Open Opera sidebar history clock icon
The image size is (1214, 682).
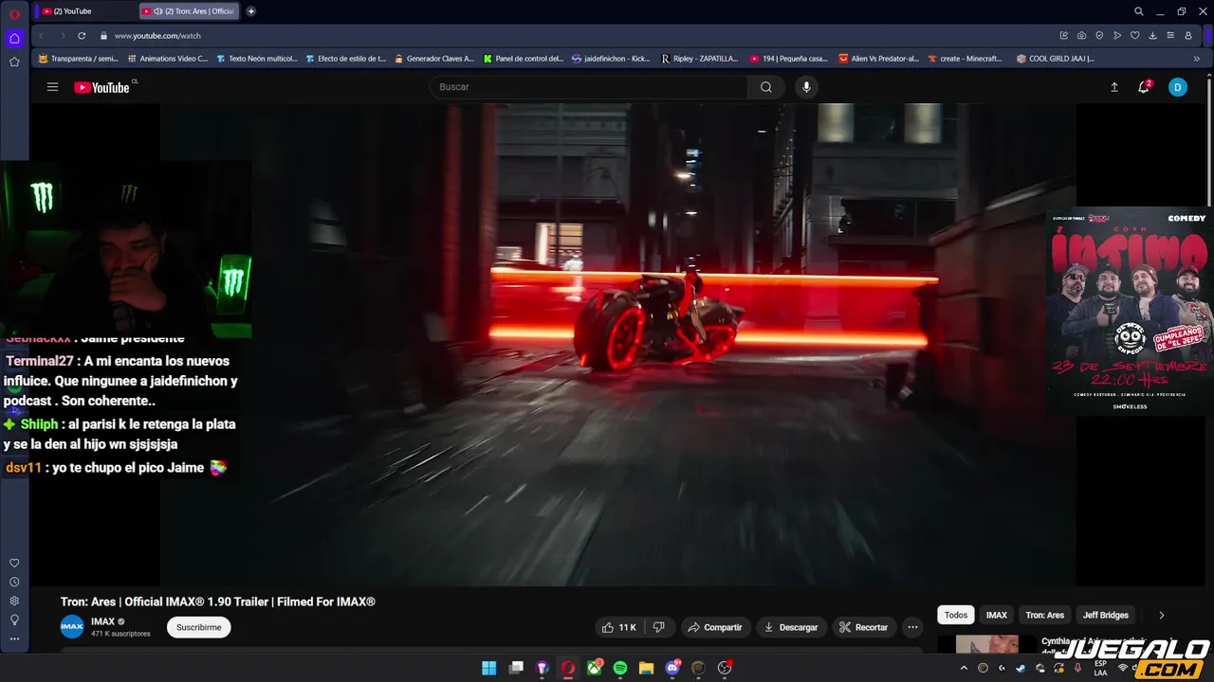(14, 582)
